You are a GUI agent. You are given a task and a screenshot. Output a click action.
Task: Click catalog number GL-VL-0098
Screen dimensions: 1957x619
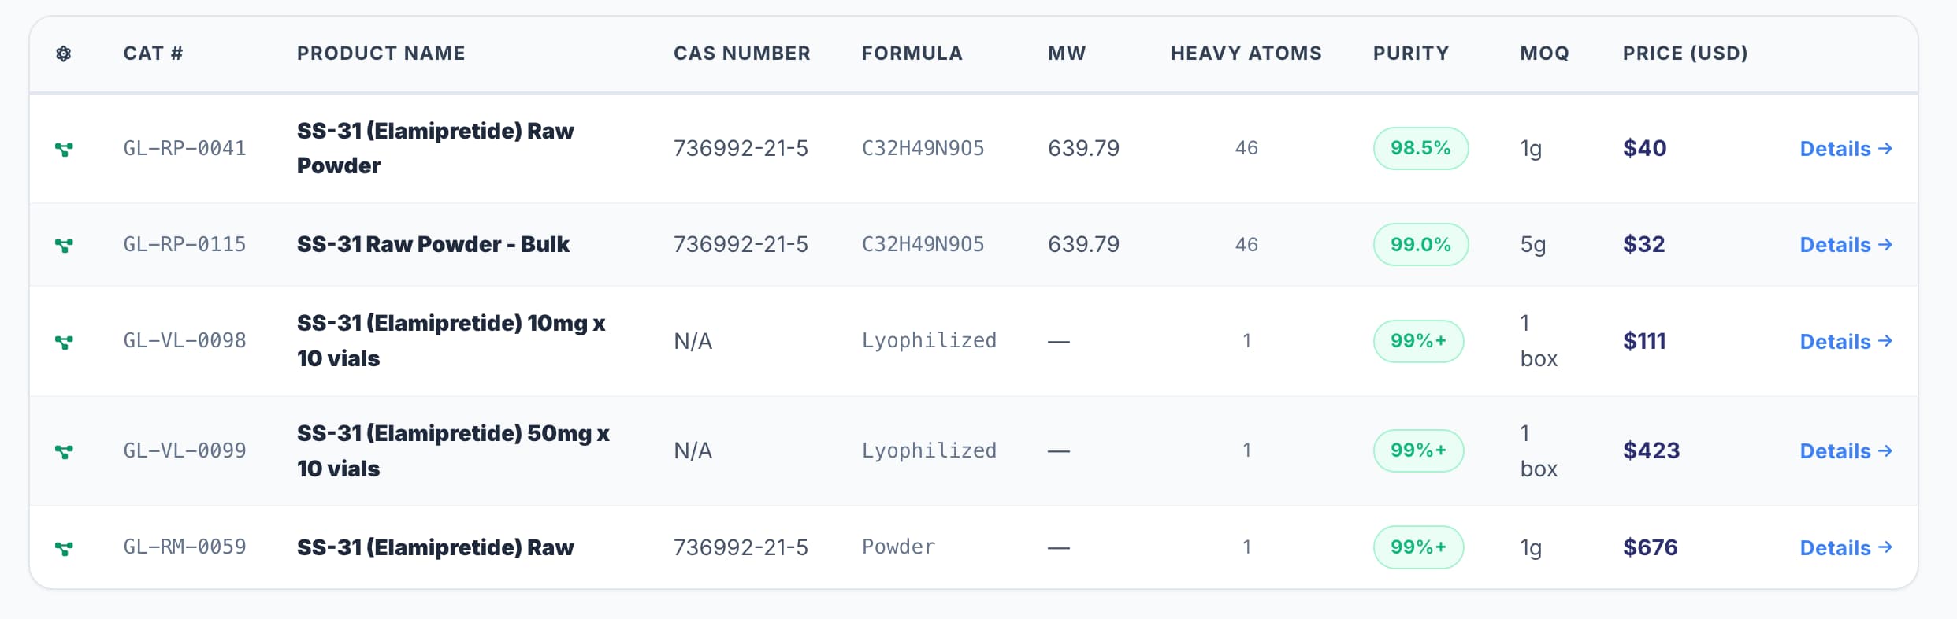click(x=184, y=341)
